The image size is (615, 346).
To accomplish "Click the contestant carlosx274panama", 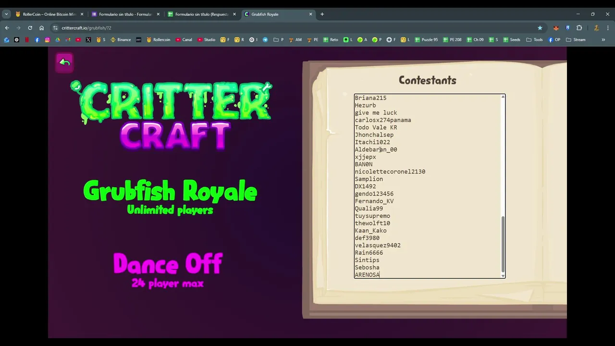I will point(383,120).
